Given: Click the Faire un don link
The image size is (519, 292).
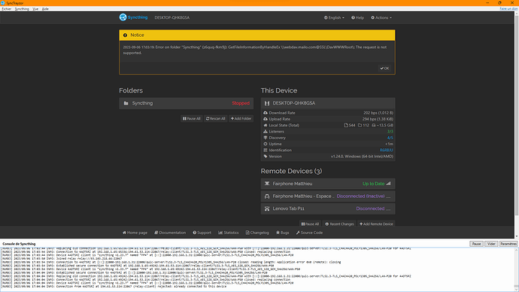Looking at the screenshot, I should pyautogui.click(x=508, y=9).
